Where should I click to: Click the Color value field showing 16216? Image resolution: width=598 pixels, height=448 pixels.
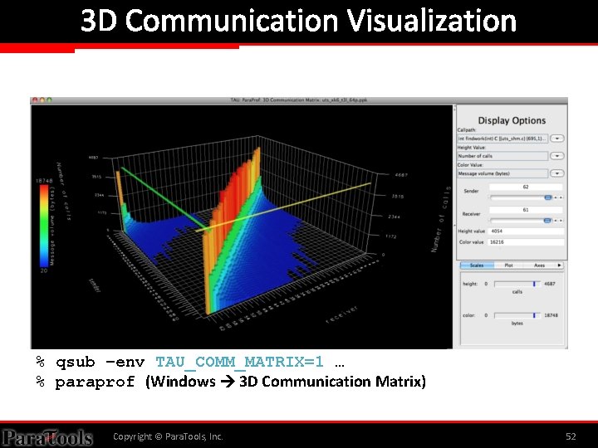click(x=526, y=242)
